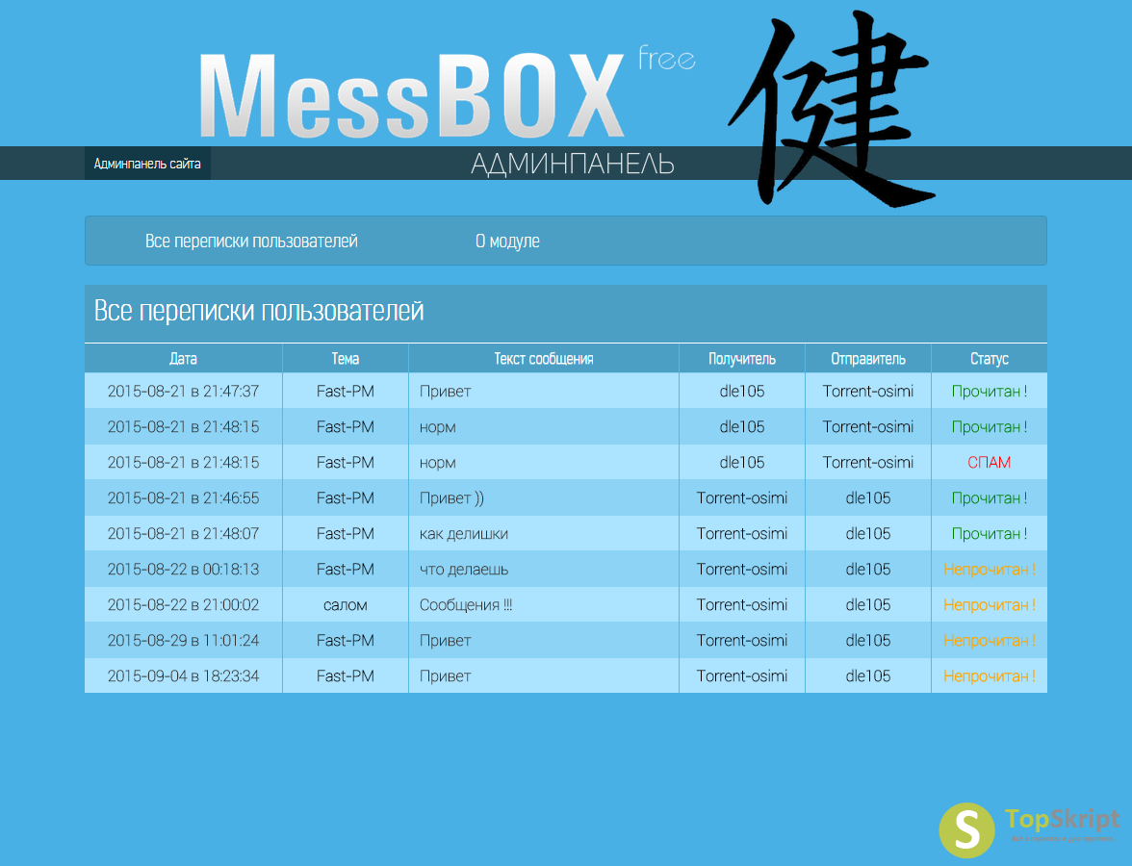Screen dimensions: 1132x866
Task: Click "Непрочитан !" status in the 2015-09-04 row
Action: [990, 676]
